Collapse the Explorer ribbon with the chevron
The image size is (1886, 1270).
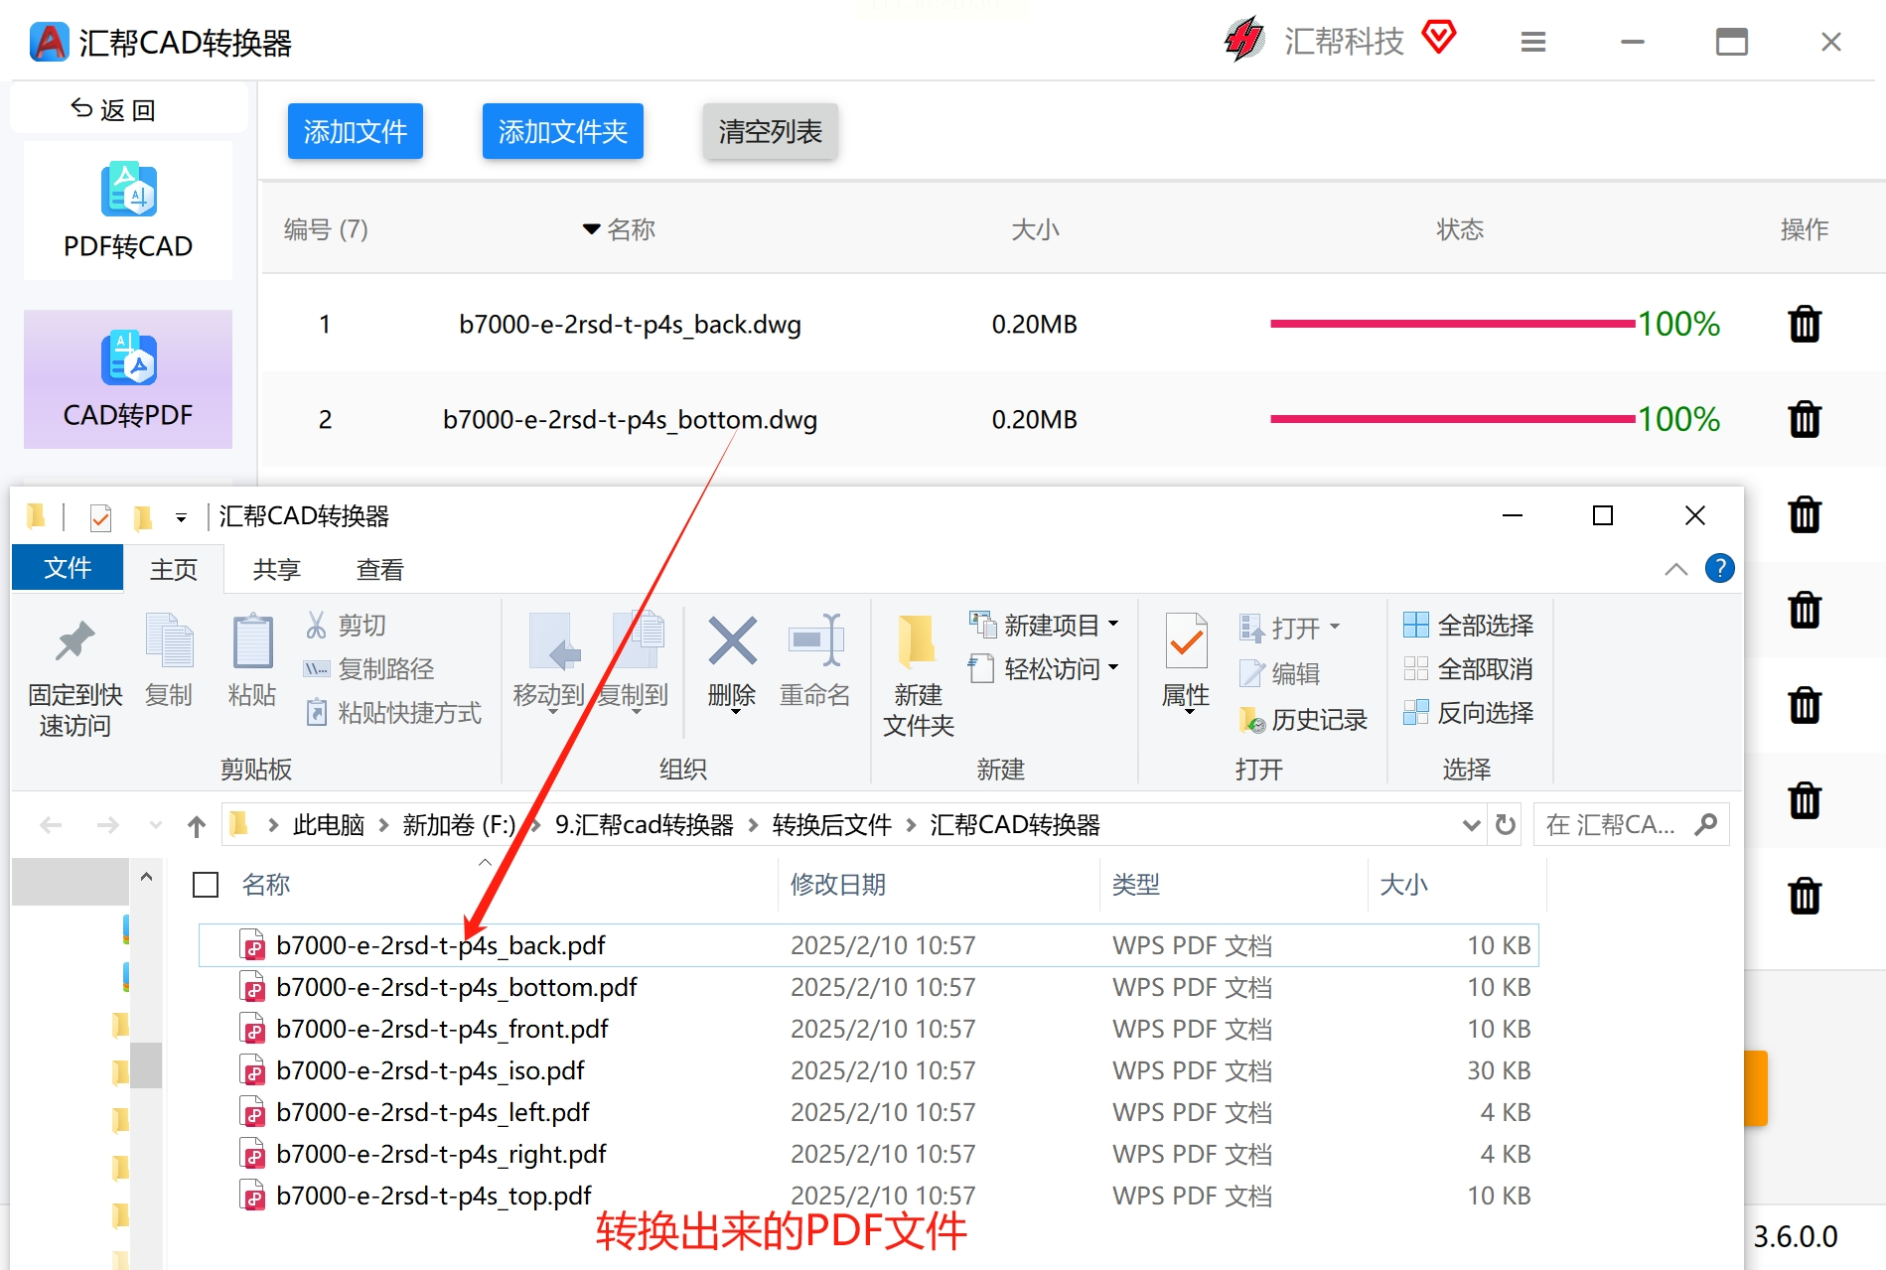pos(1675,569)
